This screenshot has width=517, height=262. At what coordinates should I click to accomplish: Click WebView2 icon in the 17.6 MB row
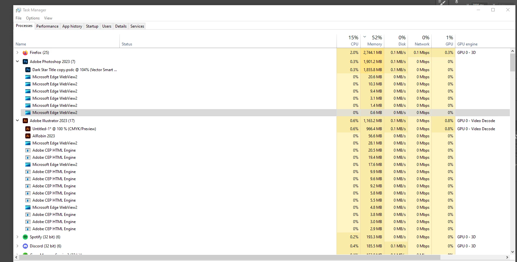(28, 165)
